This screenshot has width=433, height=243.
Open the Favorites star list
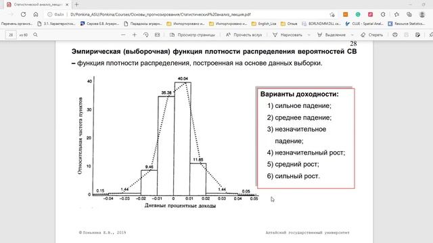coord(397,14)
